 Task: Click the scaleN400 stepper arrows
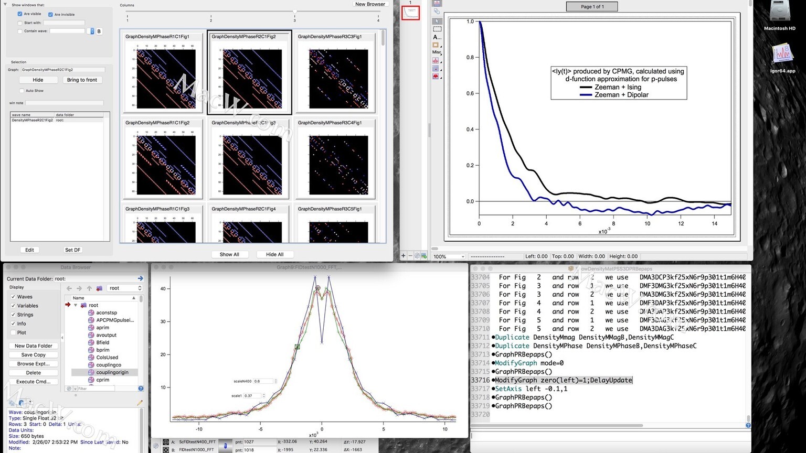coord(276,381)
